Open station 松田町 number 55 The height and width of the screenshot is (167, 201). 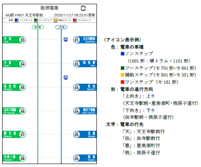14,87
